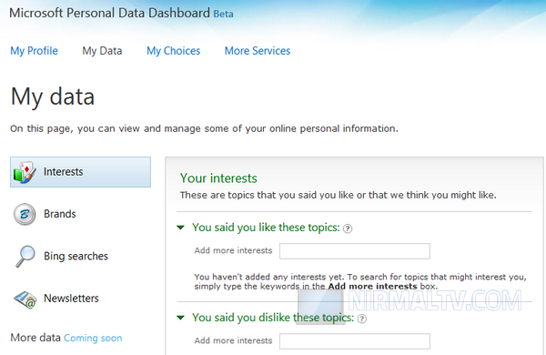Click help icon beside "like these topics"

[x=348, y=228]
